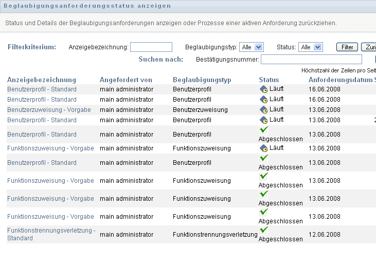Click running status icon for Benutzerzuweisung row
The width and height of the screenshot is (376, 267).
pos(263,109)
